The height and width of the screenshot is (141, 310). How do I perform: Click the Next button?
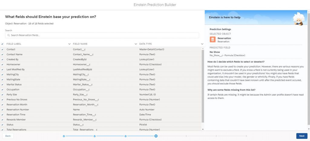pyautogui.click(x=302, y=136)
